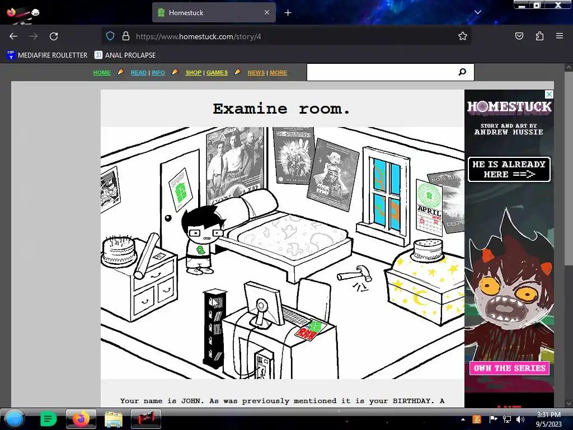Open the extensions puzzle icon

tap(539, 36)
